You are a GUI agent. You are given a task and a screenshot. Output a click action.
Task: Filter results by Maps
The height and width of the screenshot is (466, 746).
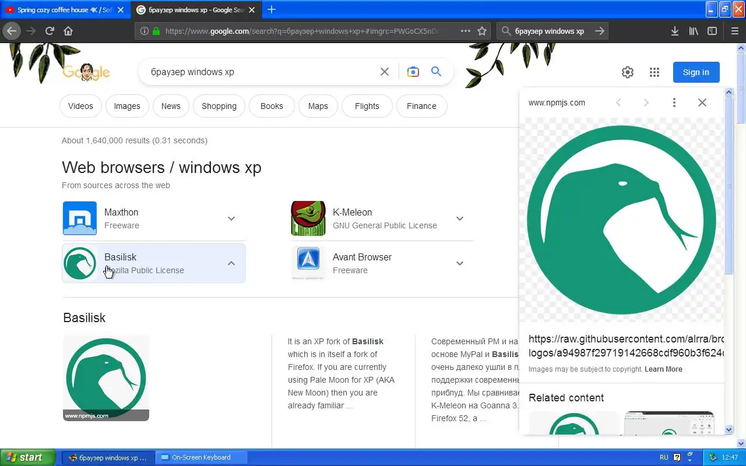coord(318,106)
